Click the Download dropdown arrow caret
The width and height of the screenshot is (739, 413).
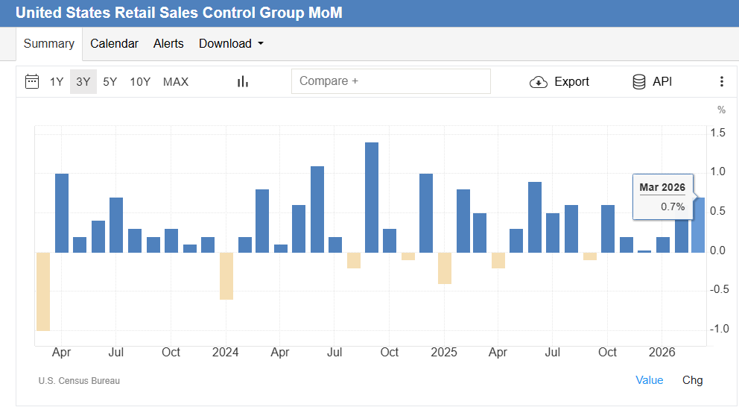(261, 44)
